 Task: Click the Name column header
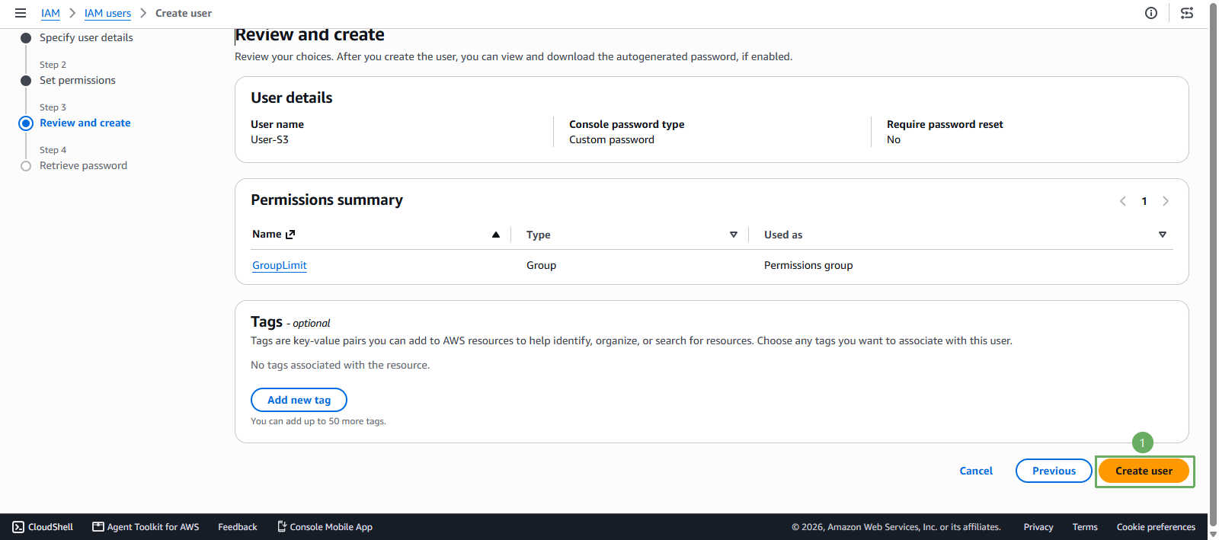coord(267,234)
